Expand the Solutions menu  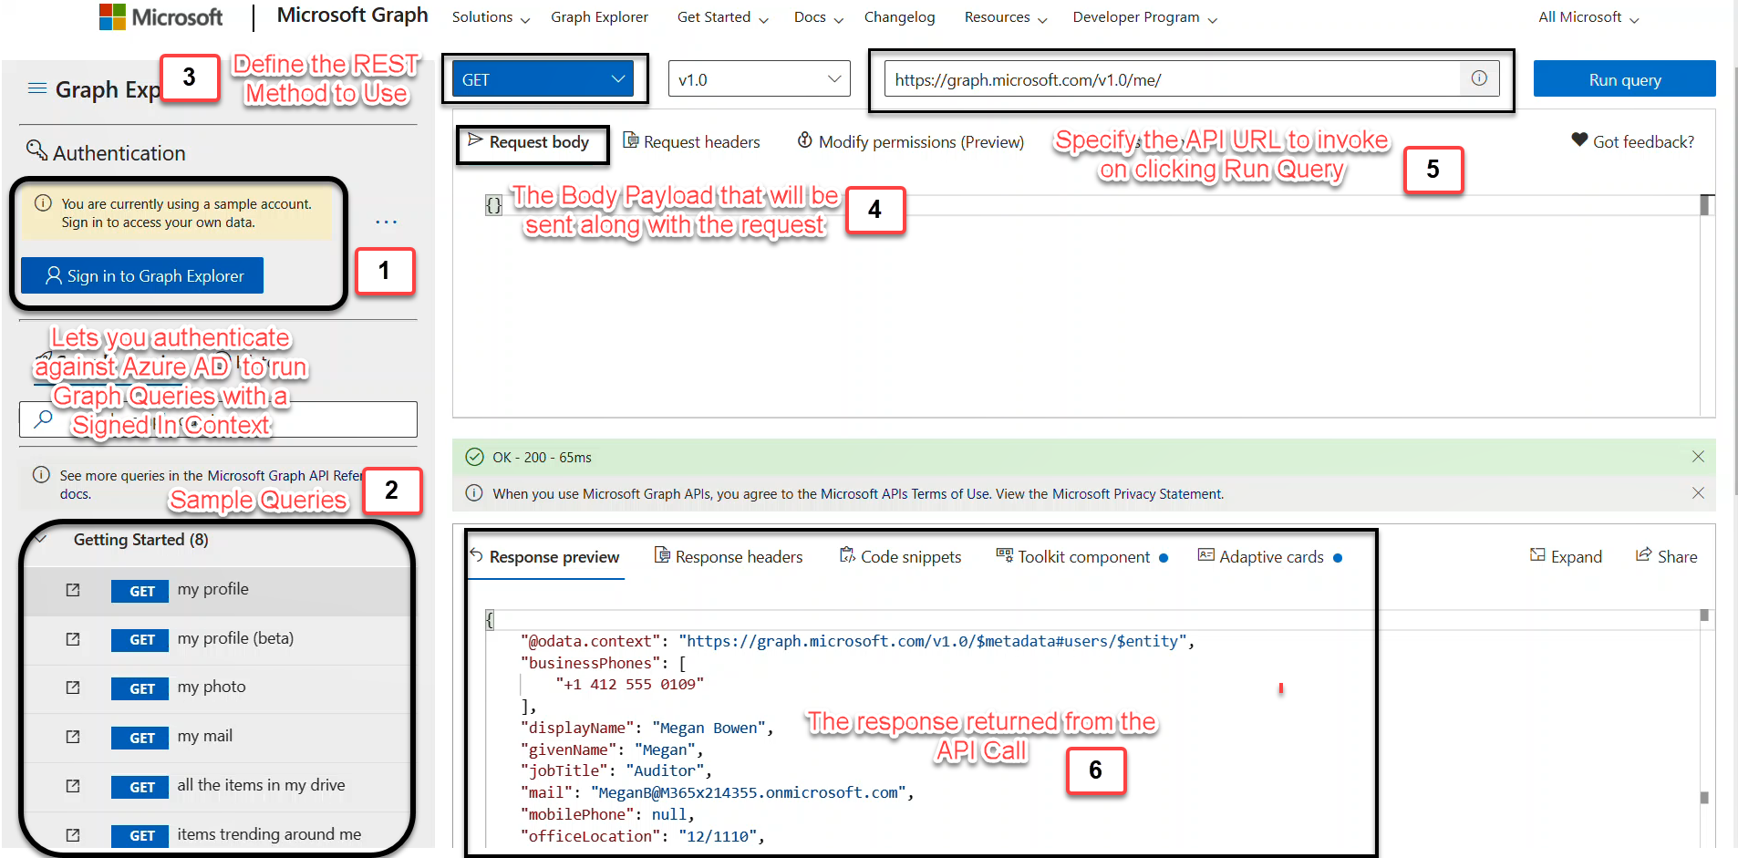point(491,17)
